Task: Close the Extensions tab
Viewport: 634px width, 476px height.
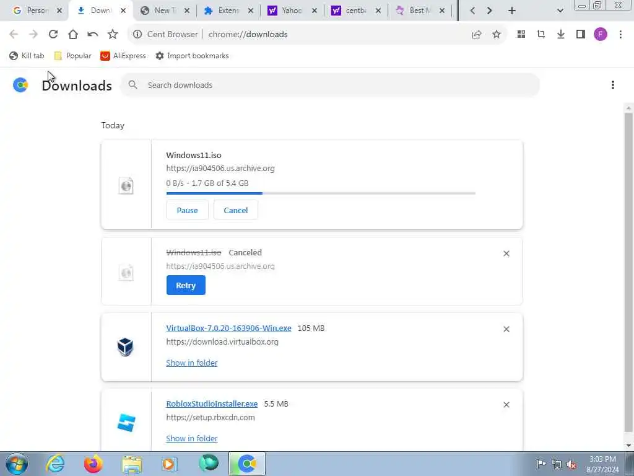Action: click(251, 11)
